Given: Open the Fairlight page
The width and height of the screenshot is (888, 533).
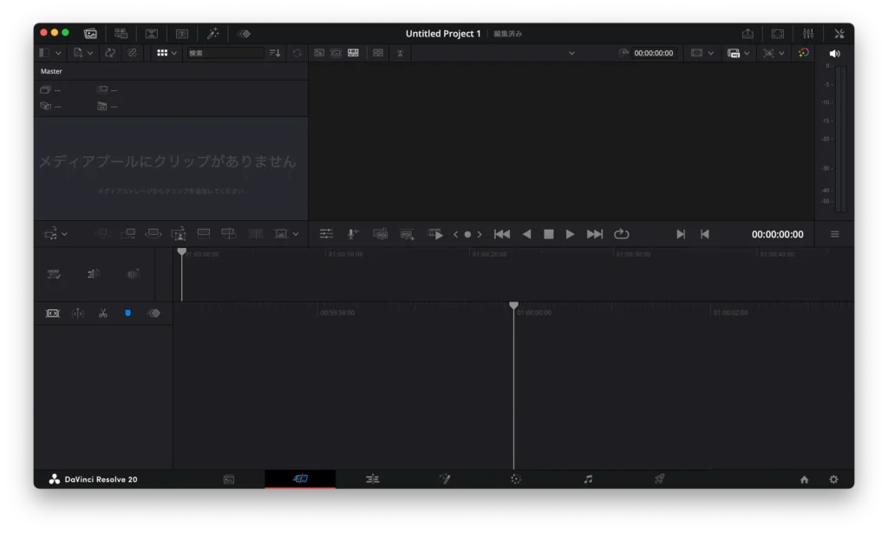Looking at the screenshot, I should tap(588, 478).
